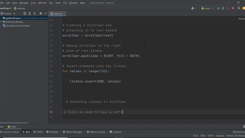Open the Tools menu
The width and height of the screenshot is (245, 138).
click(x=58, y=3)
